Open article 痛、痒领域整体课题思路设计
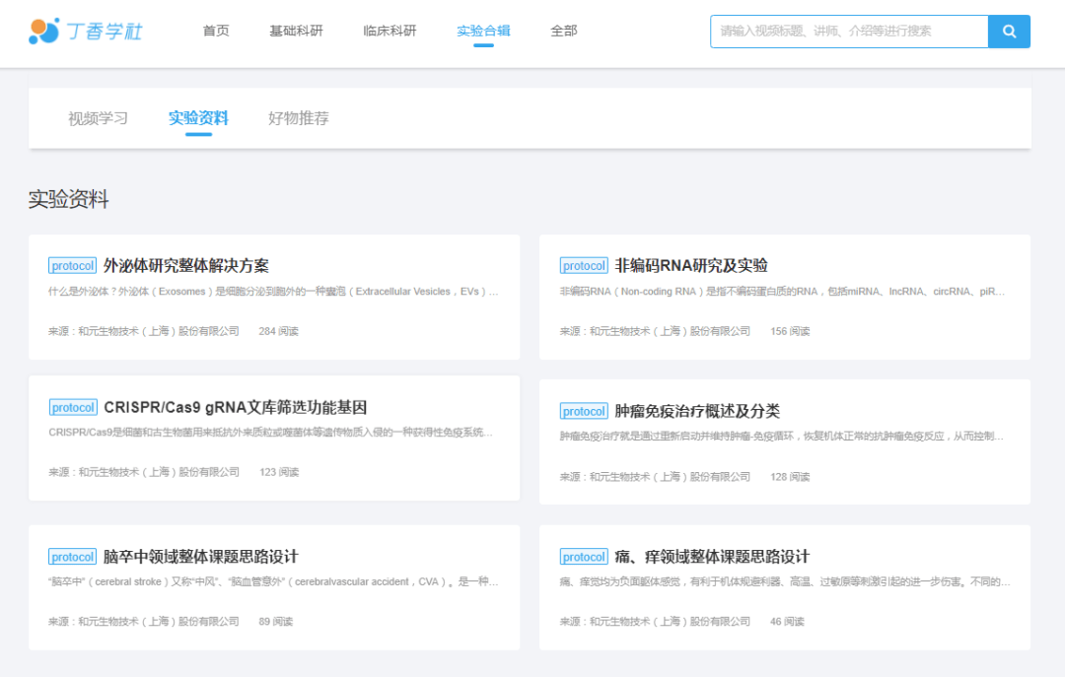 tap(711, 557)
